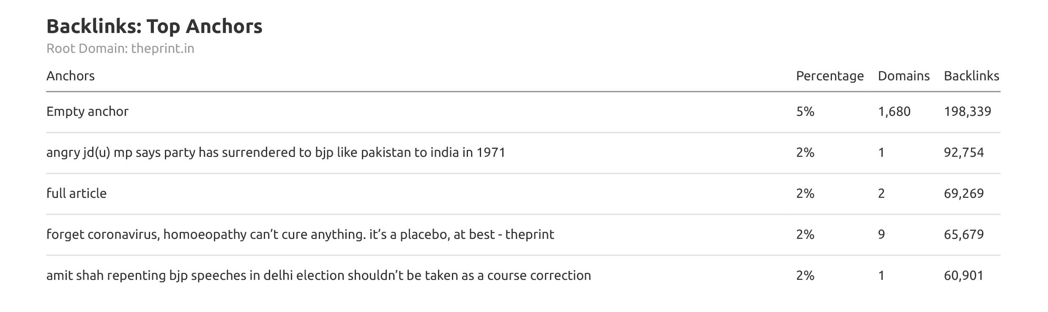Sort by the Backlinks column header
The width and height of the screenshot is (1048, 312).
click(971, 76)
